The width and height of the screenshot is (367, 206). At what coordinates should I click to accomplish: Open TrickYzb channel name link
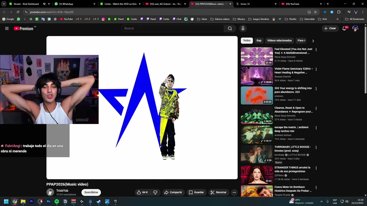(62, 191)
